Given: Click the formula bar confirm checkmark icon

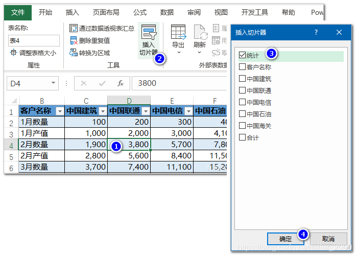Looking at the screenshot, I should pyautogui.click(x=102, y=83).
